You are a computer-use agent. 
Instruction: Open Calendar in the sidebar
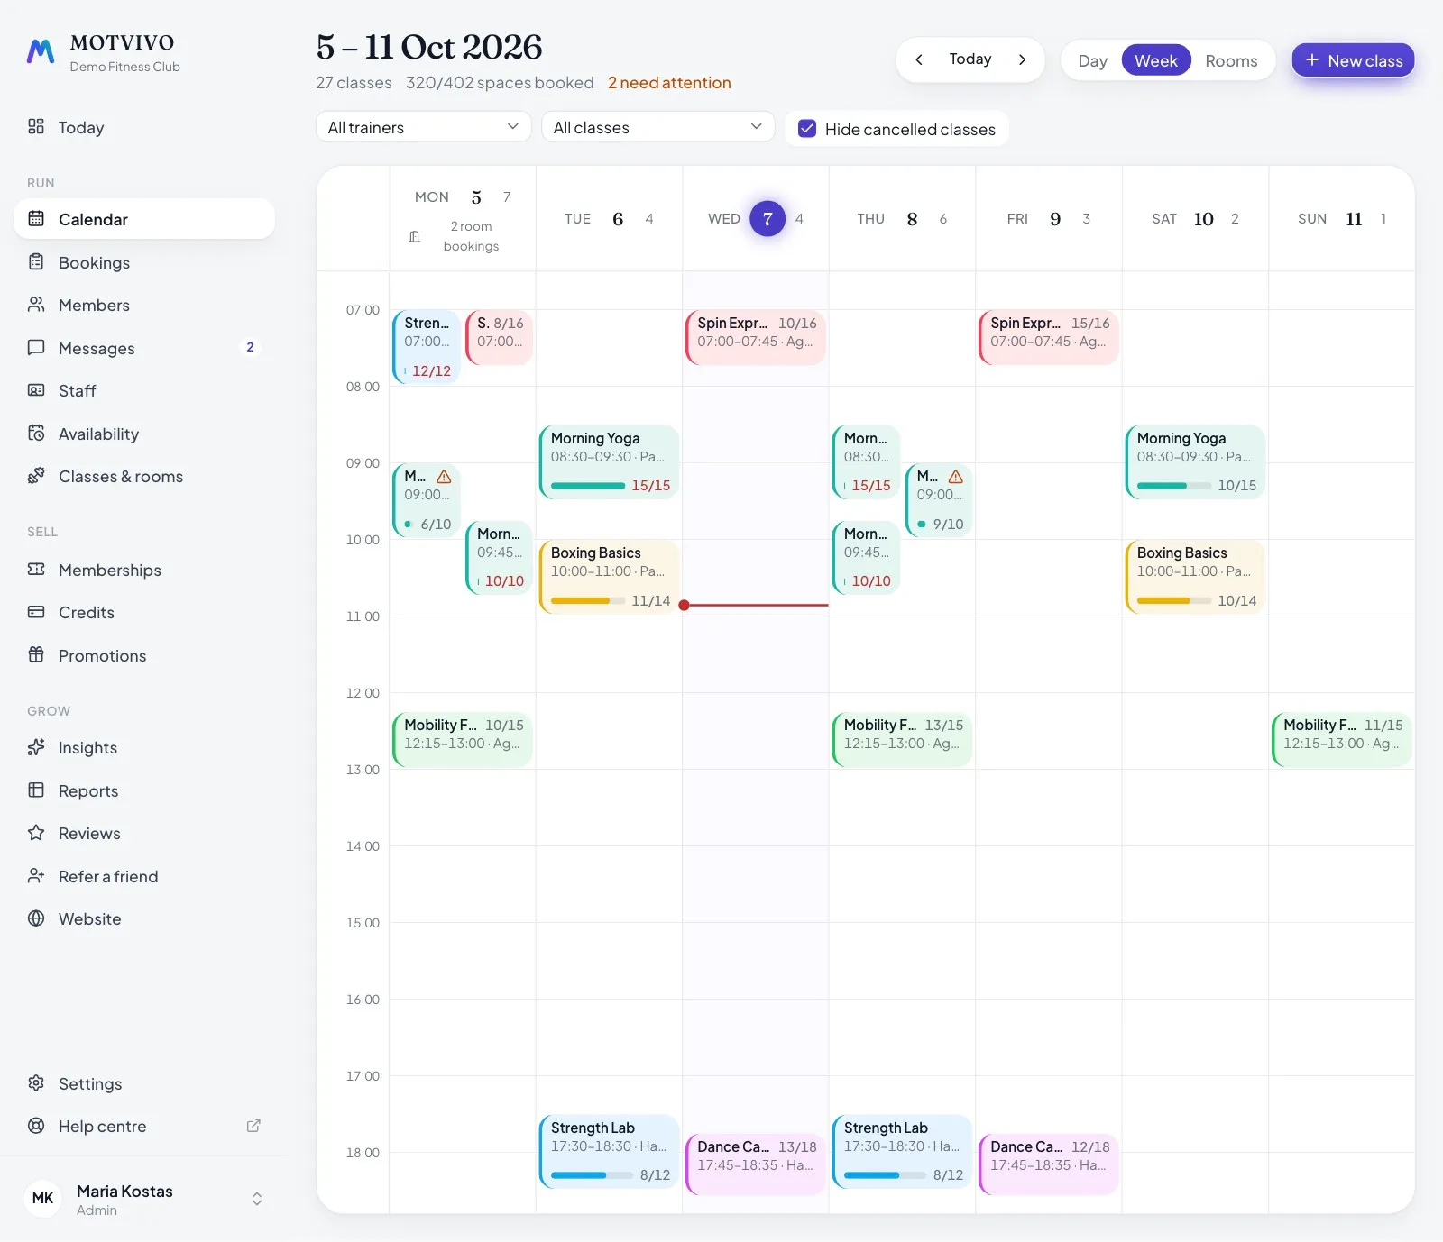[144, 219]
